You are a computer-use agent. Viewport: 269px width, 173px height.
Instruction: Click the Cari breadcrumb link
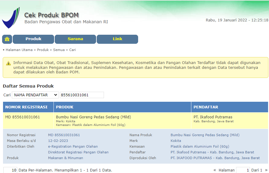click(x=73, y=50)
